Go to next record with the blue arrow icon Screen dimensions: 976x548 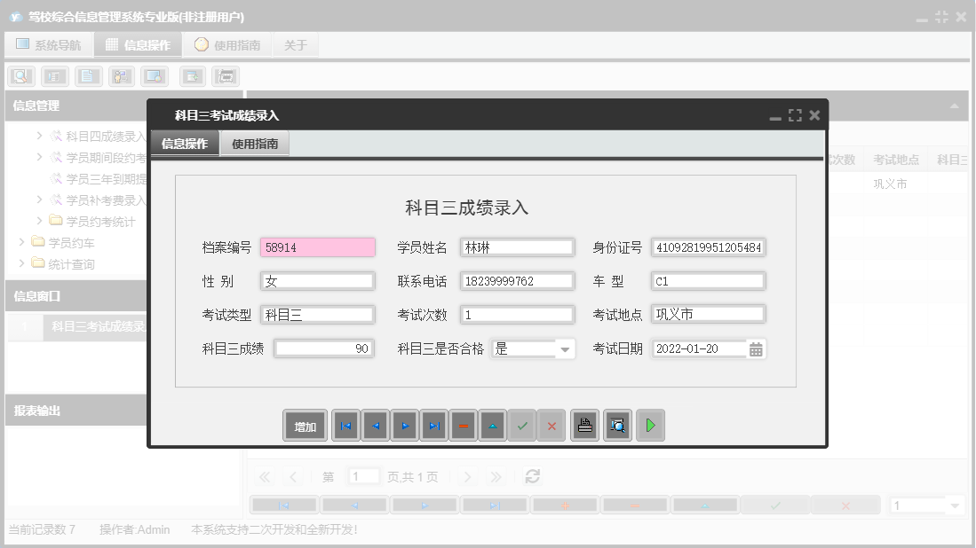[x=404, y=425]
